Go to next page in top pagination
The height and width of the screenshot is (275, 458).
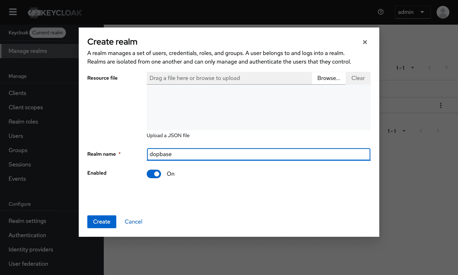coord(447,67)
